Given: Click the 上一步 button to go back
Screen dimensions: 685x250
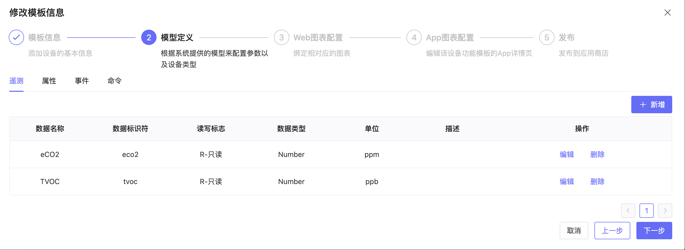Looking at the screenshot, I should click(x=612, y=230).
